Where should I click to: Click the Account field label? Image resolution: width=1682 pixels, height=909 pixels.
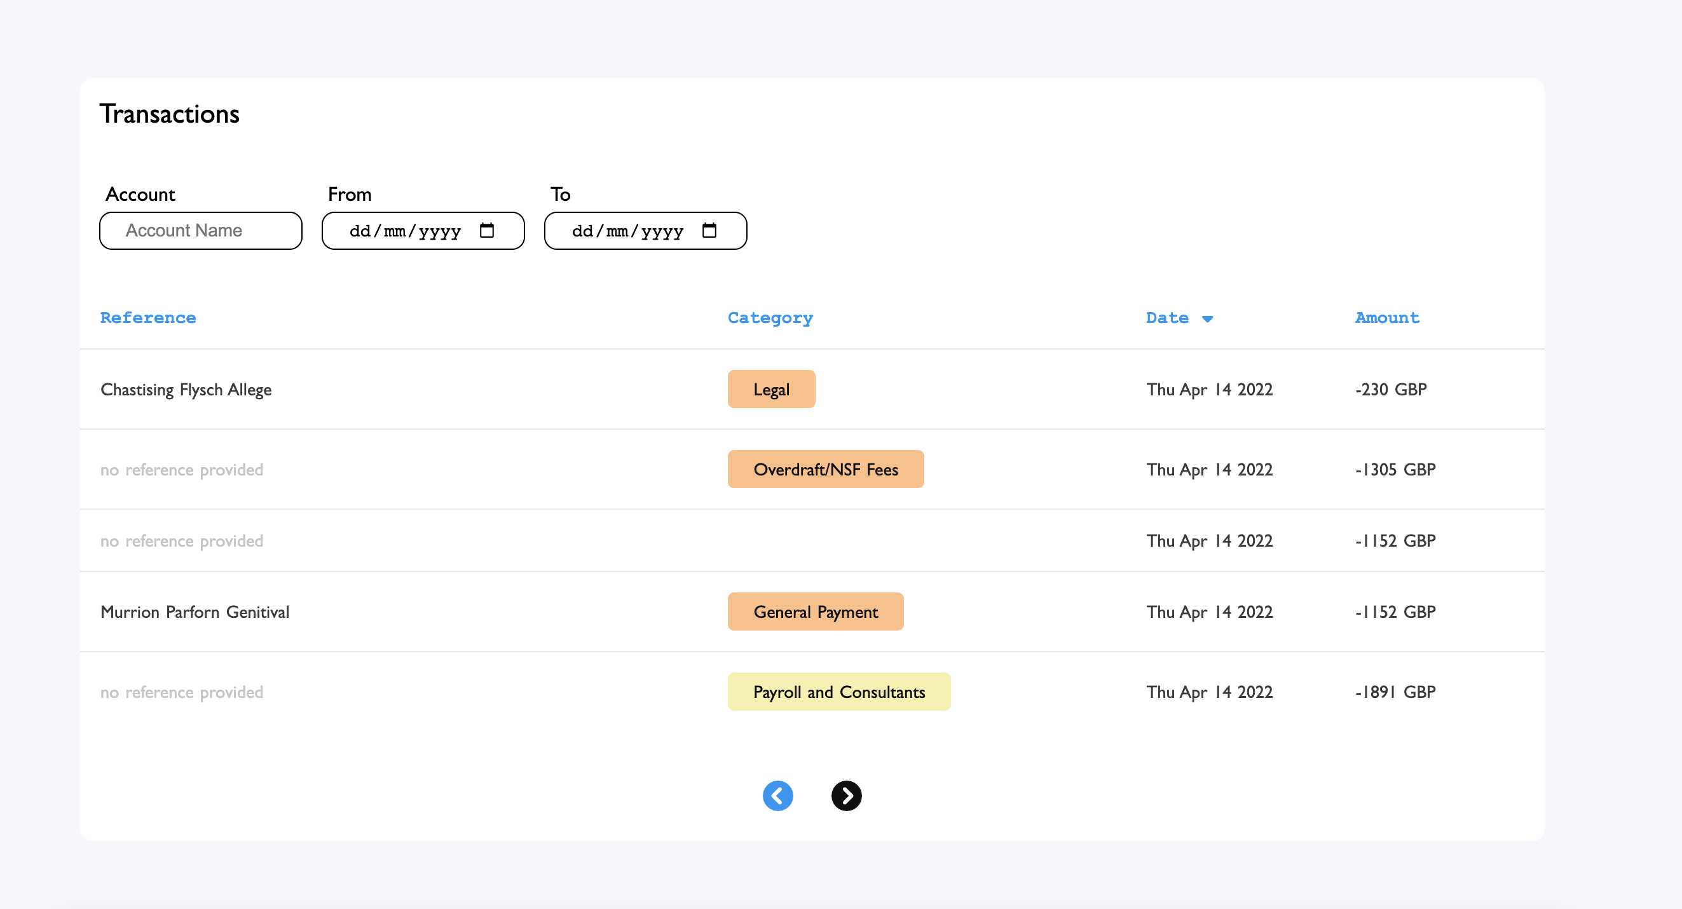pos(140,194)
